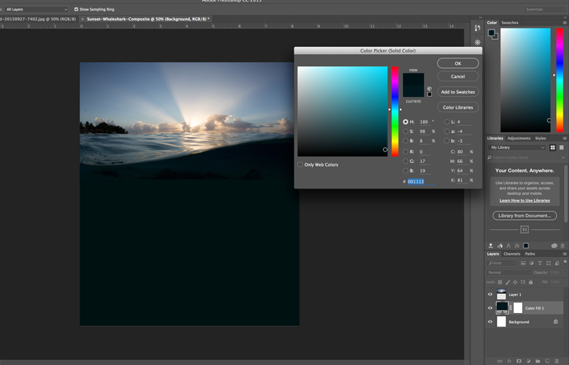Click the lock icon on Background layer
Viewport: 569px width, 365px height.
(x=555, y=322)
